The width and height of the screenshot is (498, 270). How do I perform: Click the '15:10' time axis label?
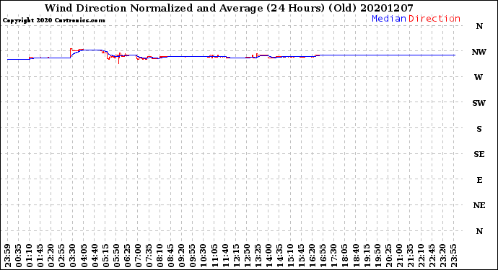291,256
